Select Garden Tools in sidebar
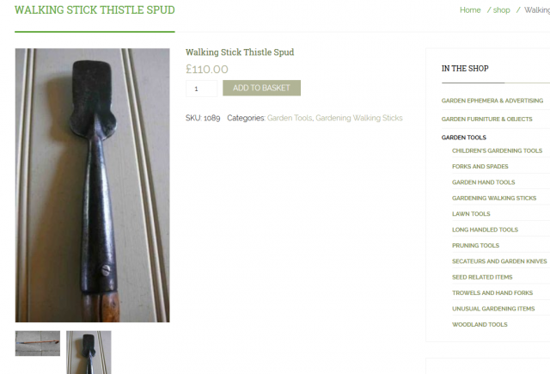Image resolution: width=550 pixels, height=374 pixels. (464, 138)
